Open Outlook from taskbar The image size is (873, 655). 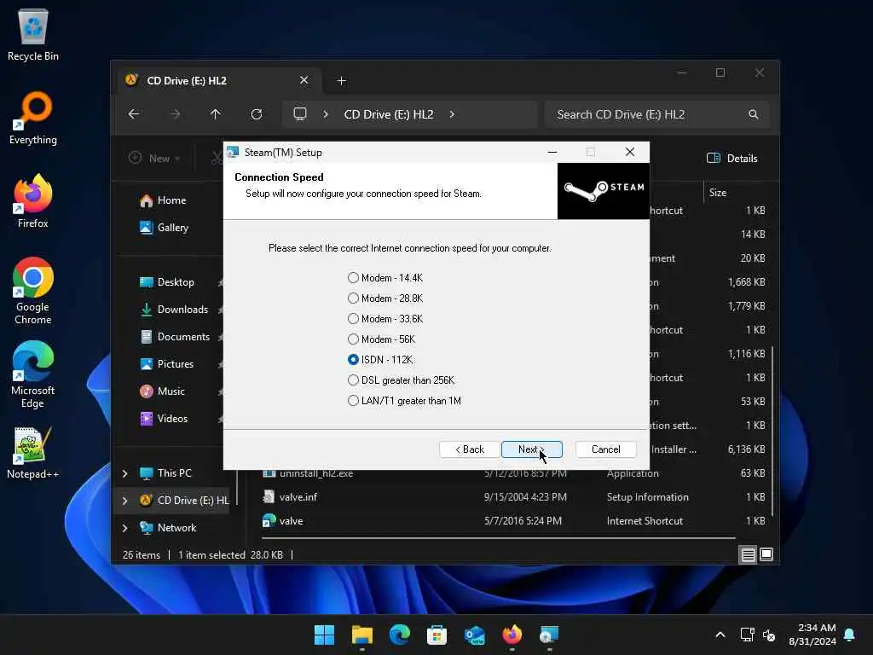(x=474, y=635)
